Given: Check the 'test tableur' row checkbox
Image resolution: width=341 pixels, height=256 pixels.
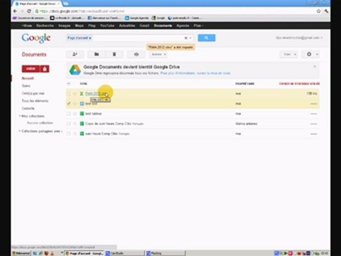Looking at the screenshot, I should coord(69,114).
